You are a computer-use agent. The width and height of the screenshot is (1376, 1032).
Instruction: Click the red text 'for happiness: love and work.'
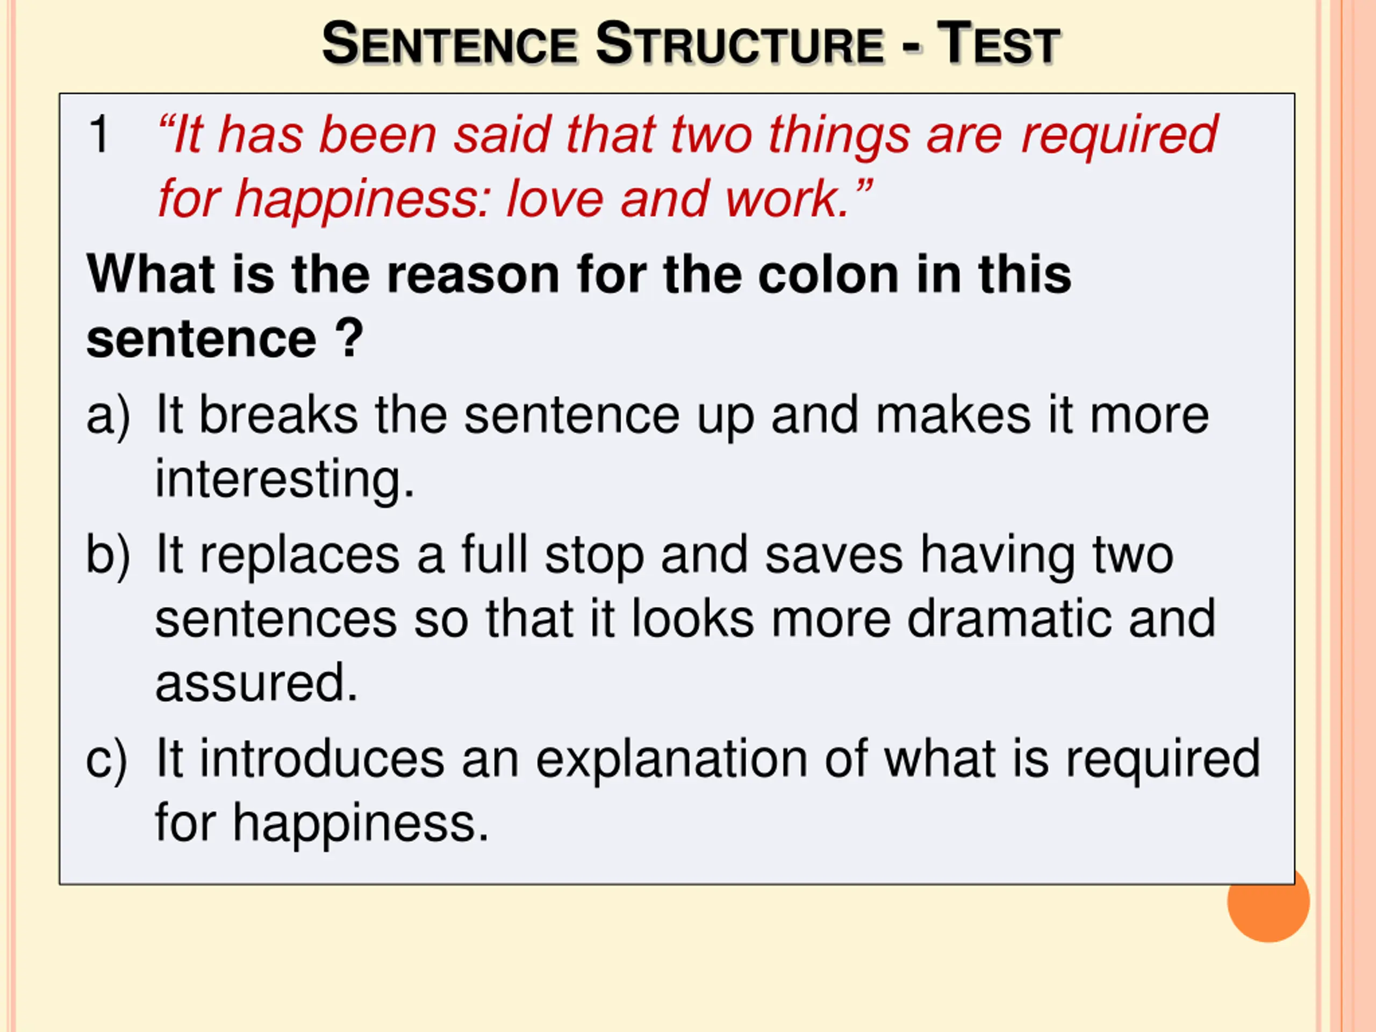pos(515,199)
